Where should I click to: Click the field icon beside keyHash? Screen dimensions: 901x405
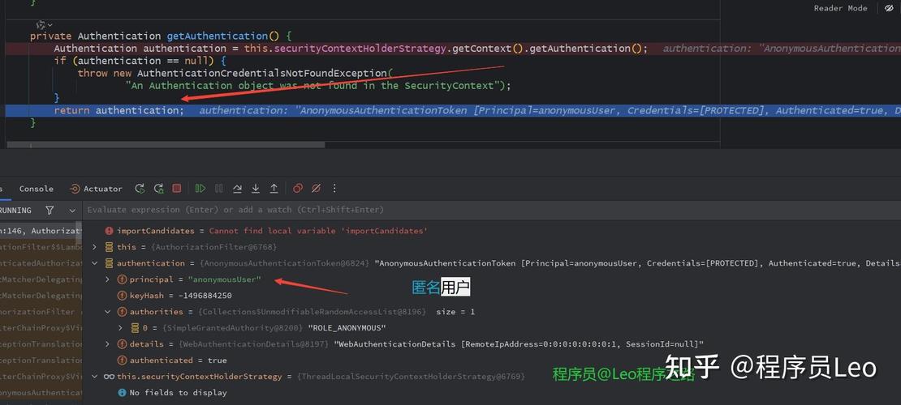[x=122, y=296]
